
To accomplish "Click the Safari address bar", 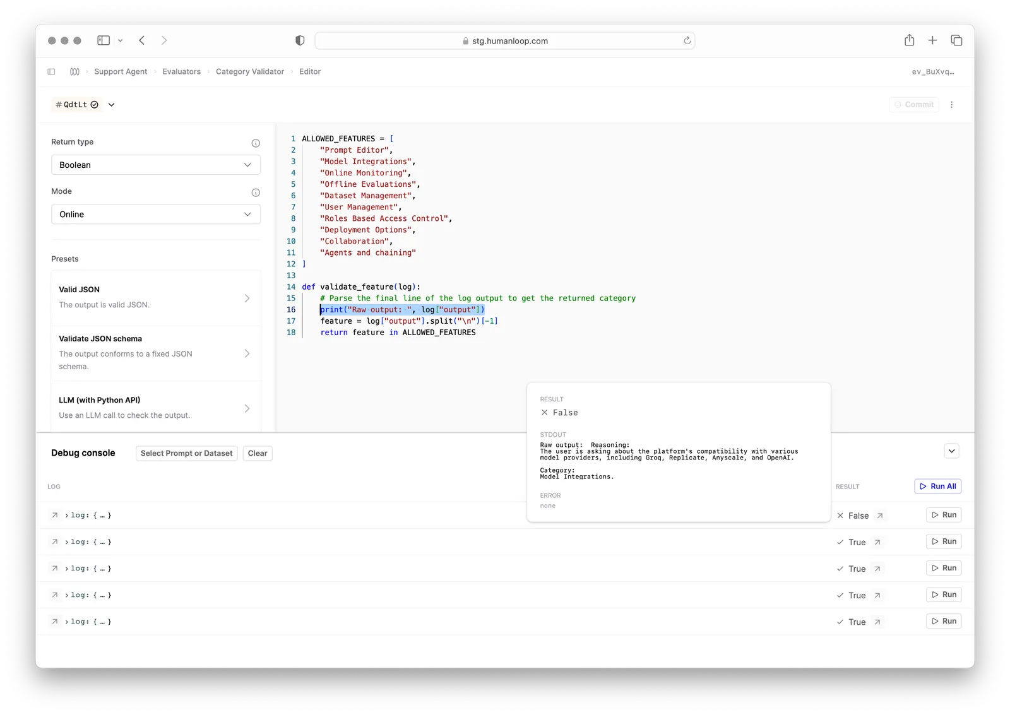I will (x=504, y=41).
